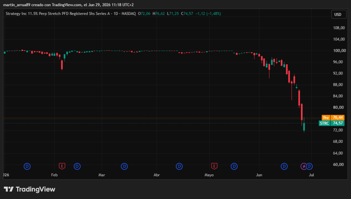Click the 1D interval in the header

116,14
